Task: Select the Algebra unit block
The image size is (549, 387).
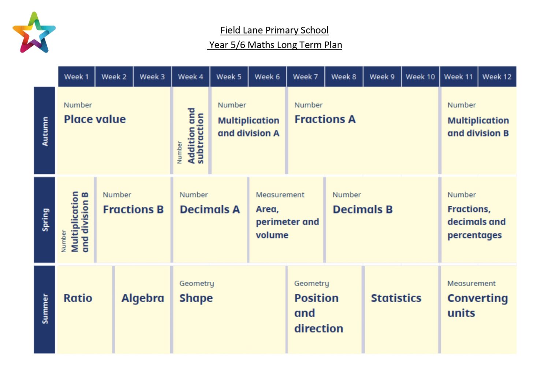Action: [143, 310]
